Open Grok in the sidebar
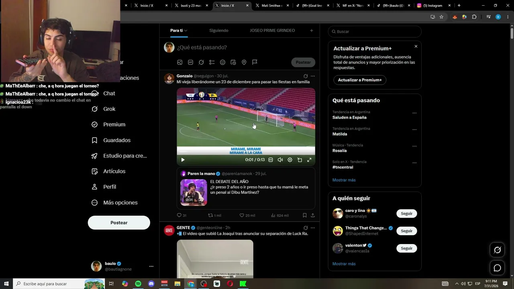The width and height of the screenshot is (514, 289). tap(103, 109)
